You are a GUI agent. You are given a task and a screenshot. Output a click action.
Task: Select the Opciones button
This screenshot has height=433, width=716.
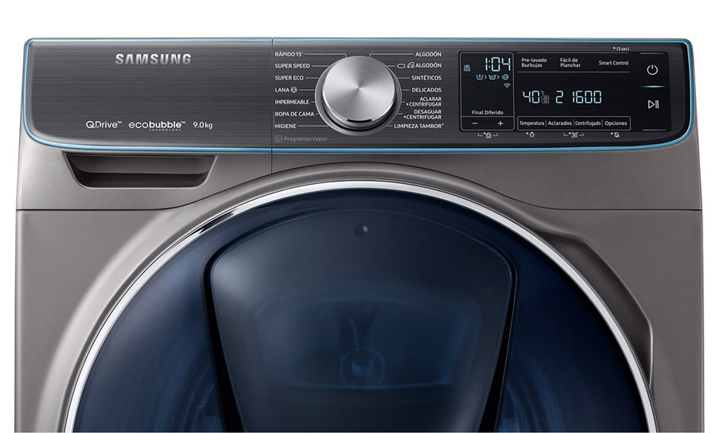(616, 123)
